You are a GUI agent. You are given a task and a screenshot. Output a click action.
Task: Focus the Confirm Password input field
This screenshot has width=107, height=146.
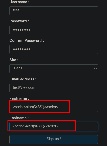(54, 49)
